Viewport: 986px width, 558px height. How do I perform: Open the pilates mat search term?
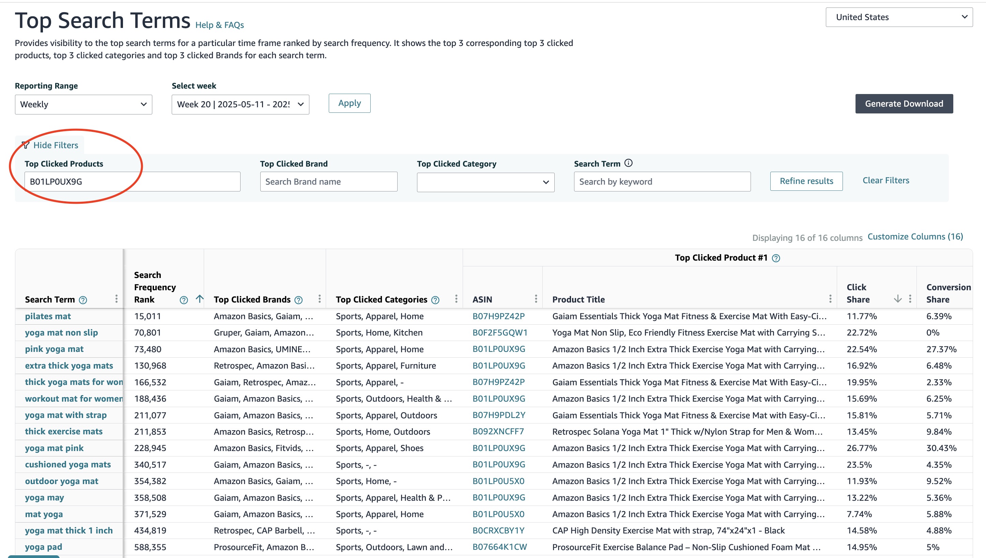click(48, 316)
